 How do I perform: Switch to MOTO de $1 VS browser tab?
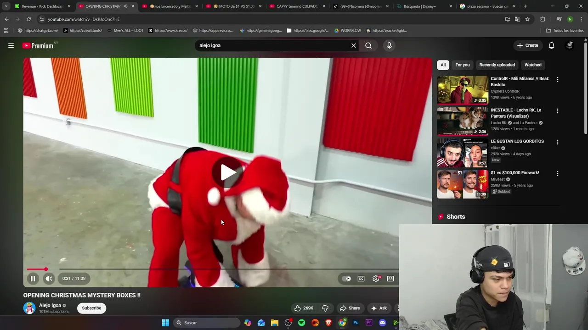pos(234,6)
